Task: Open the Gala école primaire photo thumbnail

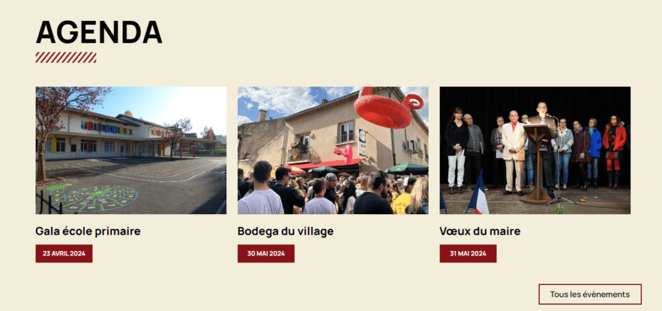Action: (x=131, y=150)
